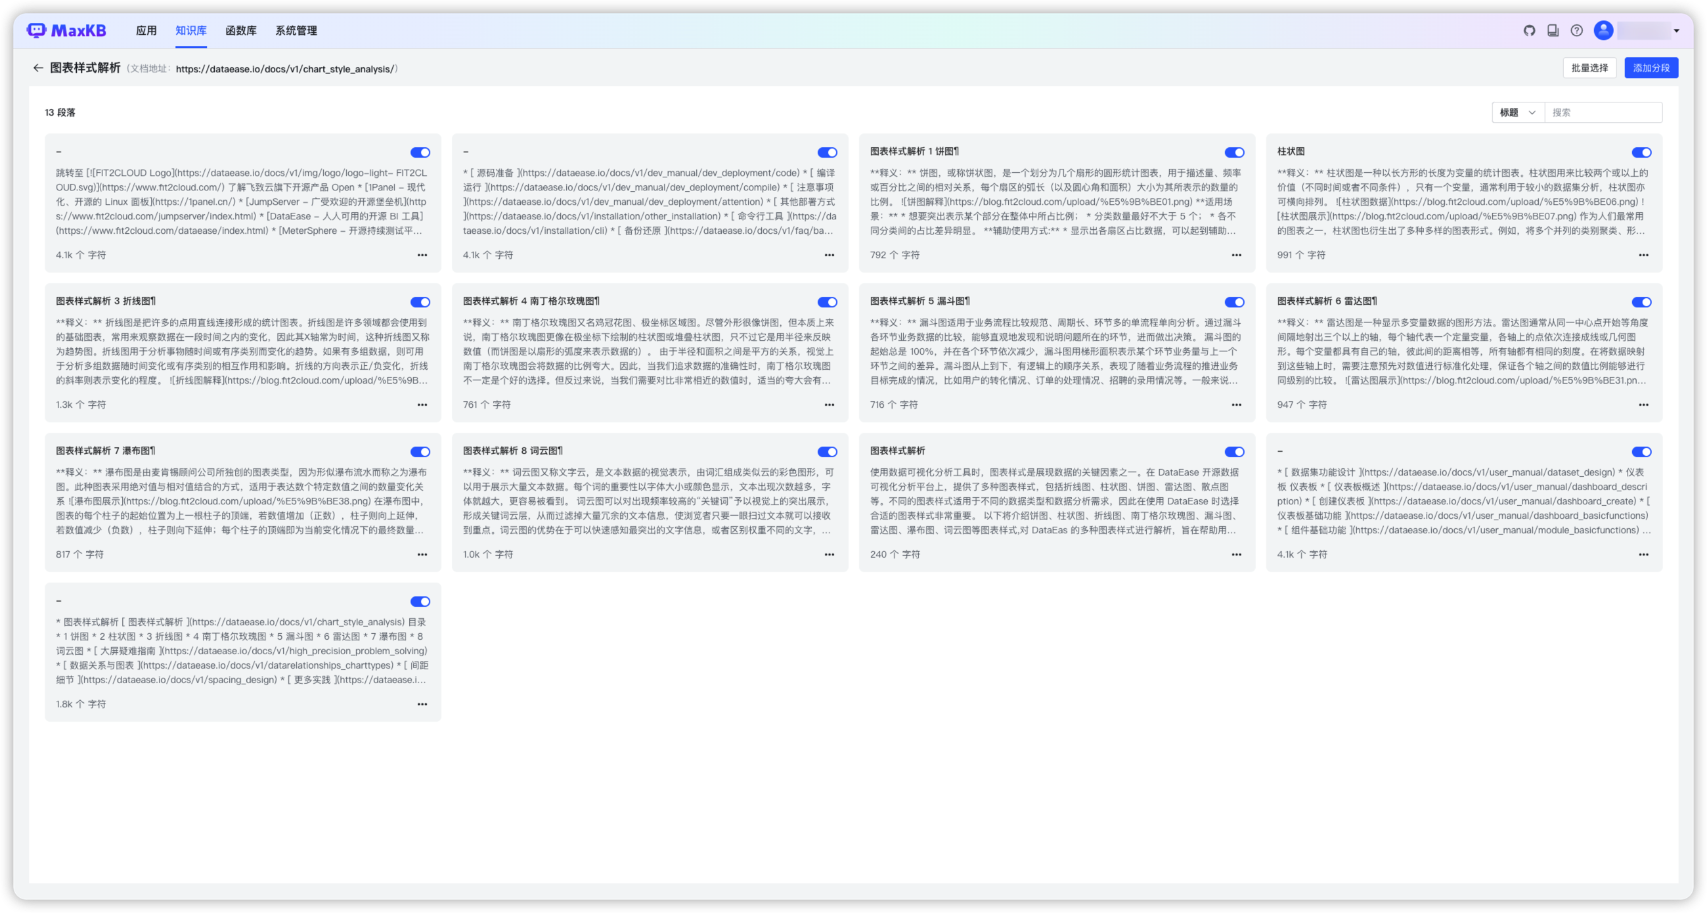This screenshot has width=1707, height=913.
Task: Expand the 标题 search type dropdown
Action: click(x=1517, y=112)
